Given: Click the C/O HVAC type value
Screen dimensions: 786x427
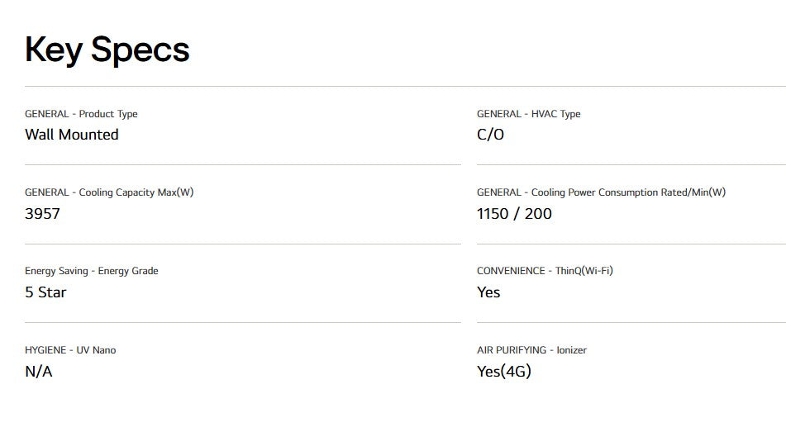Looking at the screenshot, I should (490, 135).
